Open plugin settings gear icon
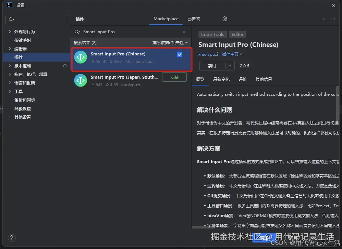 tap(225, 19)
